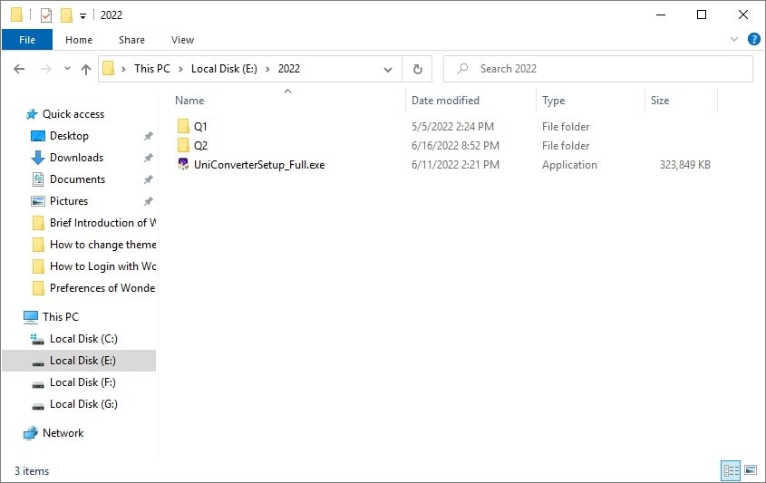Open the Preferences of Wonde folder

point(102,288)
